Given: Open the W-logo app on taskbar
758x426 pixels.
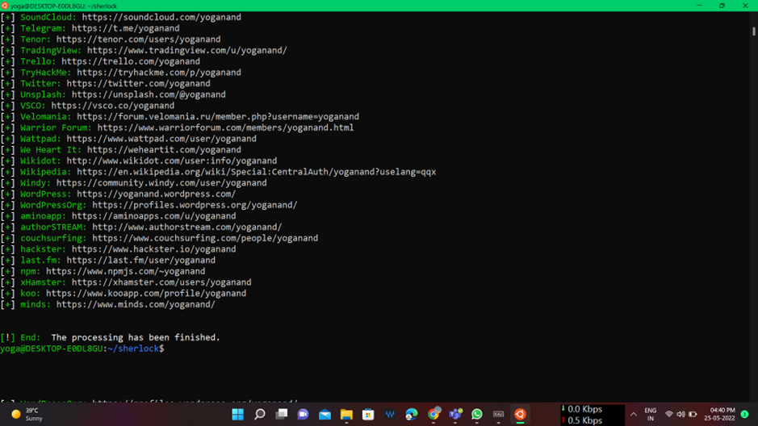Looking at the screenshot, I should click(390, 415).
